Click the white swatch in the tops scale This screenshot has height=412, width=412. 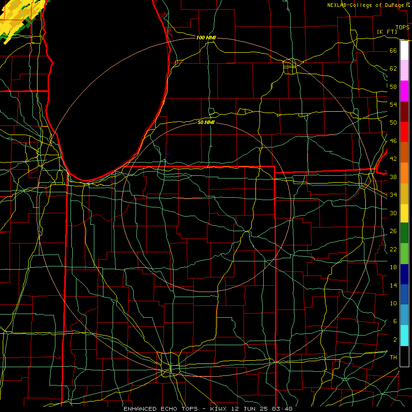[x=404, y=50]
